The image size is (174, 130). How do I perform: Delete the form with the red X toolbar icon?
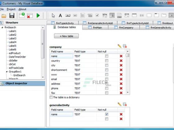pyautogui.click(x=30, y=15)
